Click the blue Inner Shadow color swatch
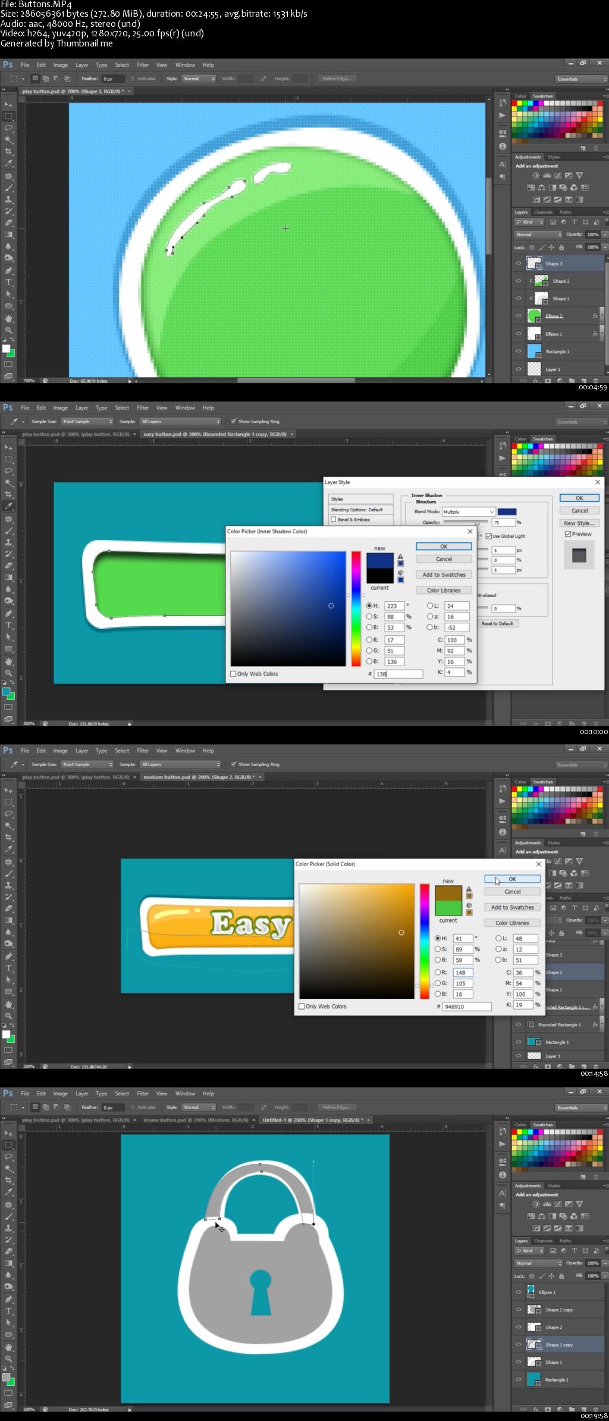 pyautogui.click(x=507, y=512)
